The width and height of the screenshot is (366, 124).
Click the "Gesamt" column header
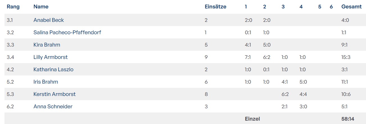click(351, 7)
